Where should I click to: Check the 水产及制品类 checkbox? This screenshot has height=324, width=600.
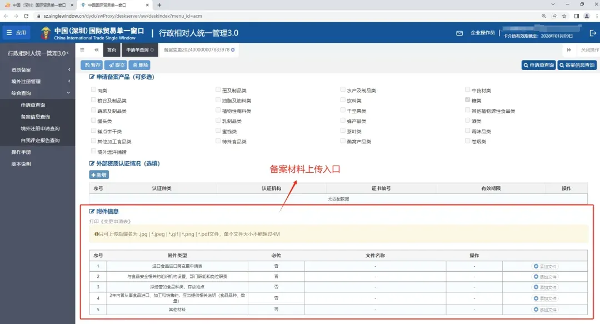pos(343,89)
